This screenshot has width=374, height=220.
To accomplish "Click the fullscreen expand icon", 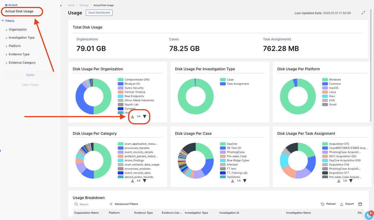I will [x=363, y=13].
